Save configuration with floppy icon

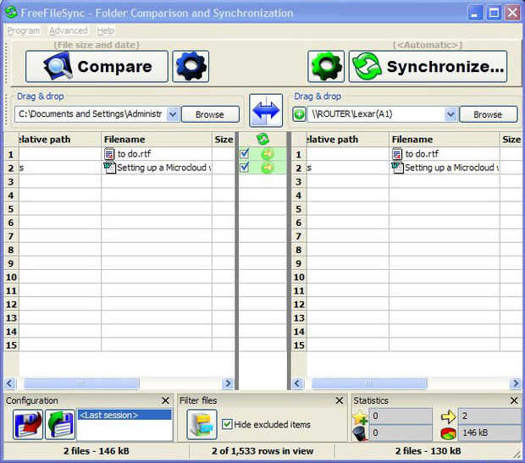tap(28, 424)
